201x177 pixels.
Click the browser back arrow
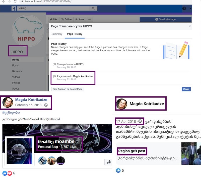(x=4, y=1)
